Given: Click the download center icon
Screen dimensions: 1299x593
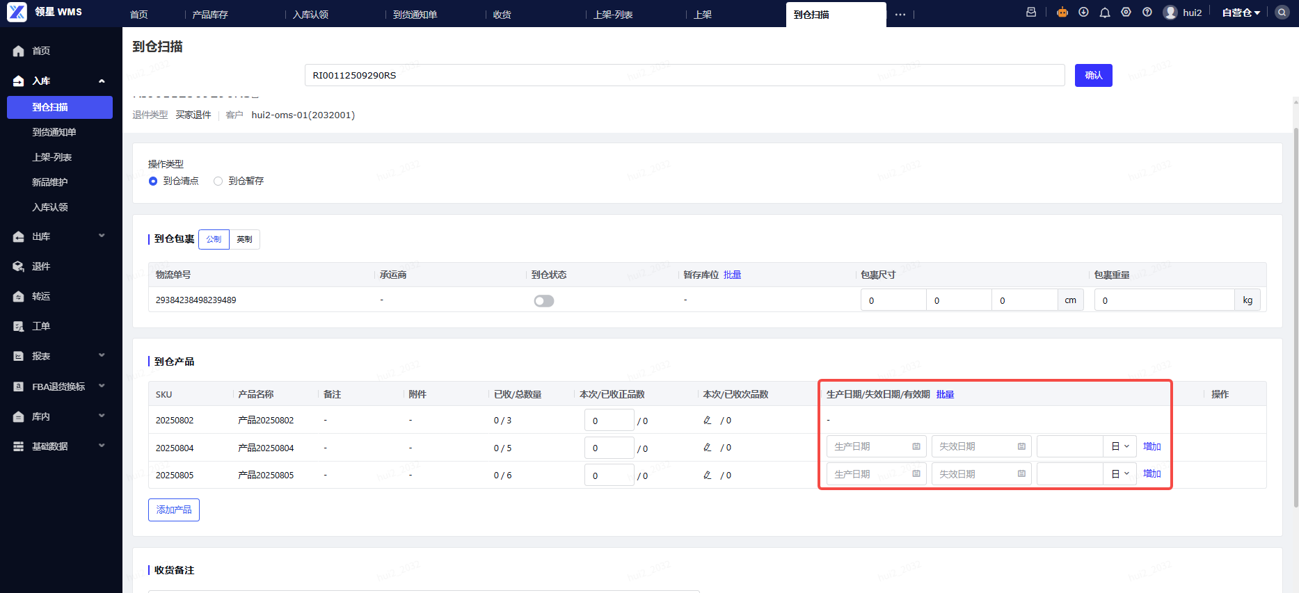Looking at the screenshot, I should coord(1083,13).
